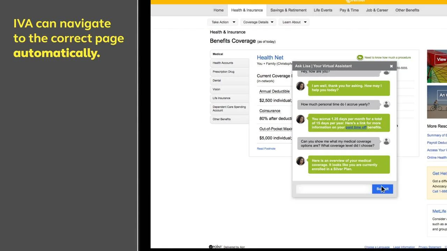Open the Legal Information footer link
This screenshot has height=251, width=447.
pyautogui.click(x=404, y=247)
